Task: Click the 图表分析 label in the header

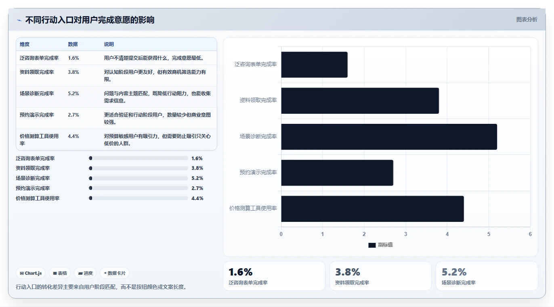Action: (527, 19)
